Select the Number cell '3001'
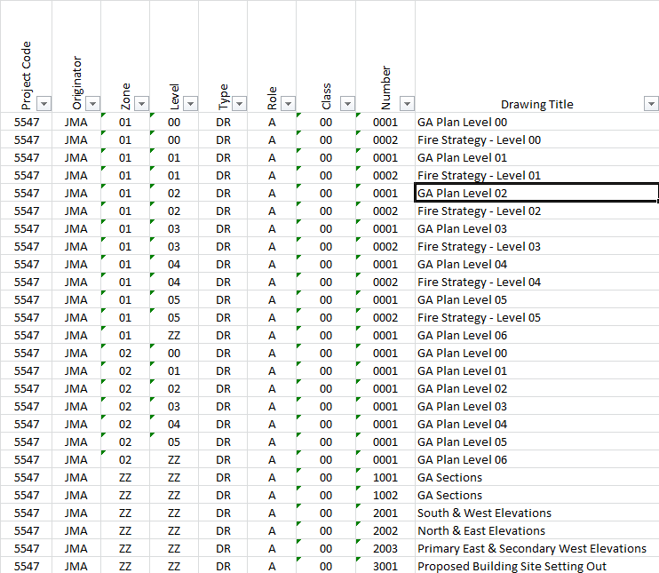Viewport: 659px width, 573px height. point(385,566)
